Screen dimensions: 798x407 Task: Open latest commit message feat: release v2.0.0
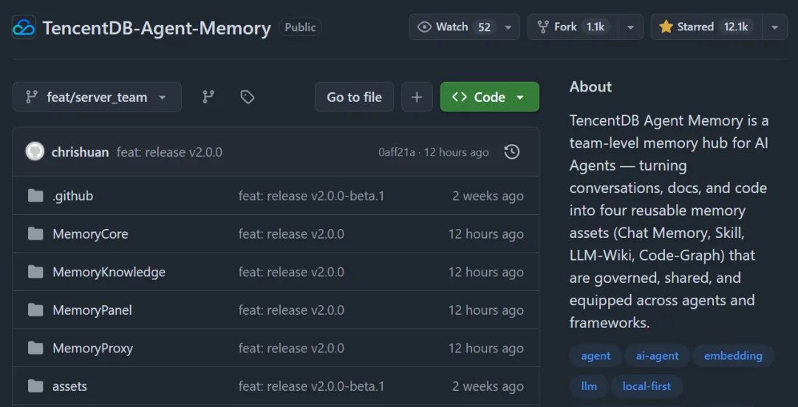(x=169, y=152)
